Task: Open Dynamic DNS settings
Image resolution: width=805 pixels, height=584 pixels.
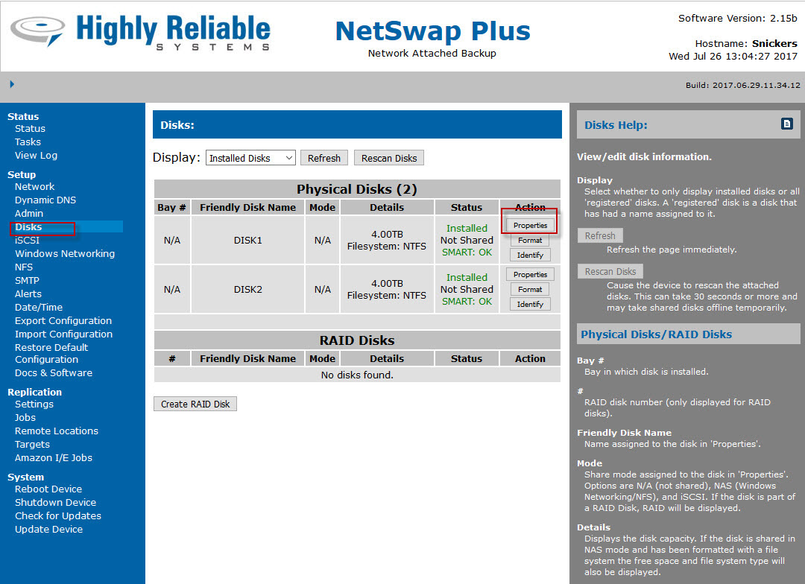Action: click(45, 200)
